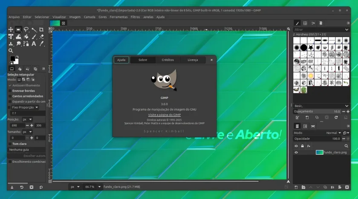Screen dimensions: 358x199
Task: Click the brush filter text field
Action: click(x=318, y=30)
